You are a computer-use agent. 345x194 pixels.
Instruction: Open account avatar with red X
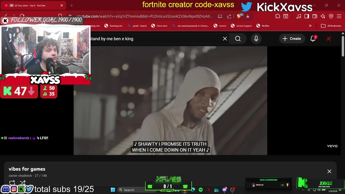tap(329, 39)
